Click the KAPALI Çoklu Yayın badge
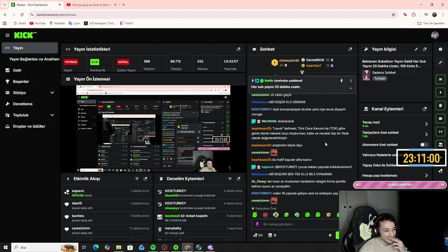This screenshot has width=448, height=252. (123, 62)
